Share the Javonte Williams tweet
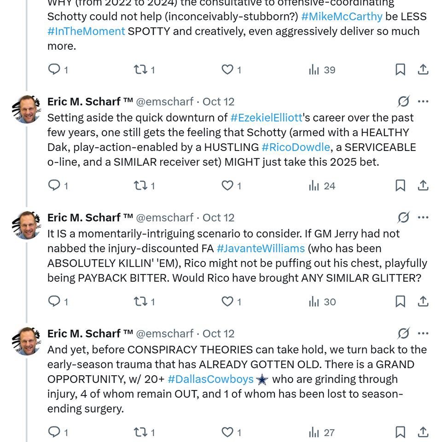The height and width of the screenshot is (442, 442). coord(423,302)
